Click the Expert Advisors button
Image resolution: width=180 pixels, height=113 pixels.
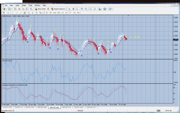coord(58,9)
